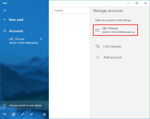Image resolution: width=150 pixels, height=119 pixels.
Task: Choose Add account option
Action: [x=113, y=57]
